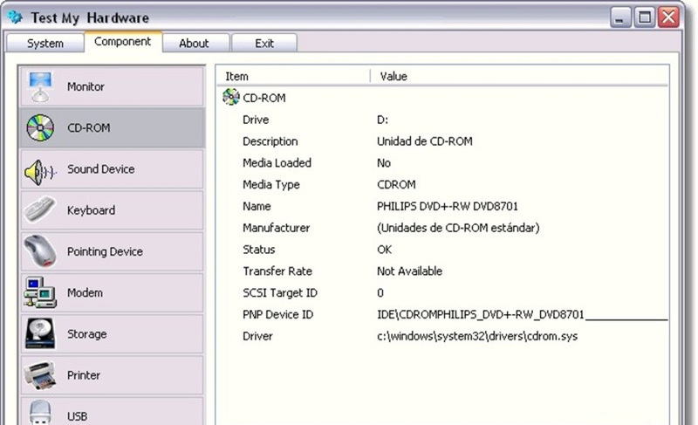Image resolution: width=698 pixels, height=425 pixels.
Task: Select the Storage label
Action: (86, 333)
